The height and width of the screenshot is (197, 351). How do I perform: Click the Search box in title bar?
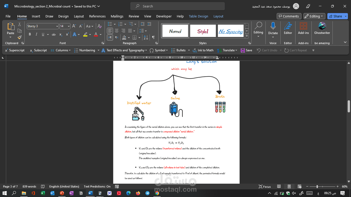point(177,6)
